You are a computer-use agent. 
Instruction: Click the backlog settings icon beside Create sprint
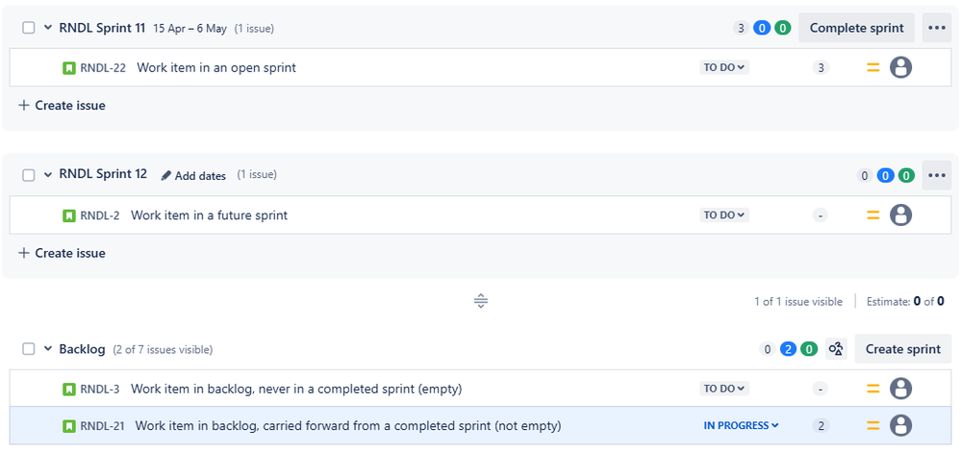click(836, 349)
